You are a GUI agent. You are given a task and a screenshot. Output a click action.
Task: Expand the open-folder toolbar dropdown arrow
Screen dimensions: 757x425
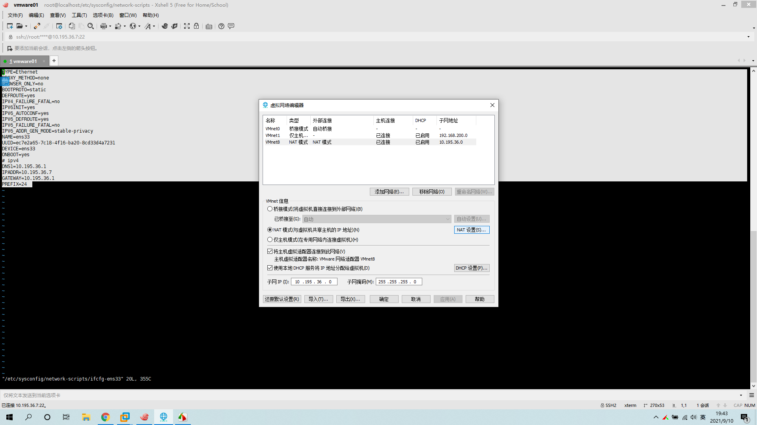[x=26, y=26]
